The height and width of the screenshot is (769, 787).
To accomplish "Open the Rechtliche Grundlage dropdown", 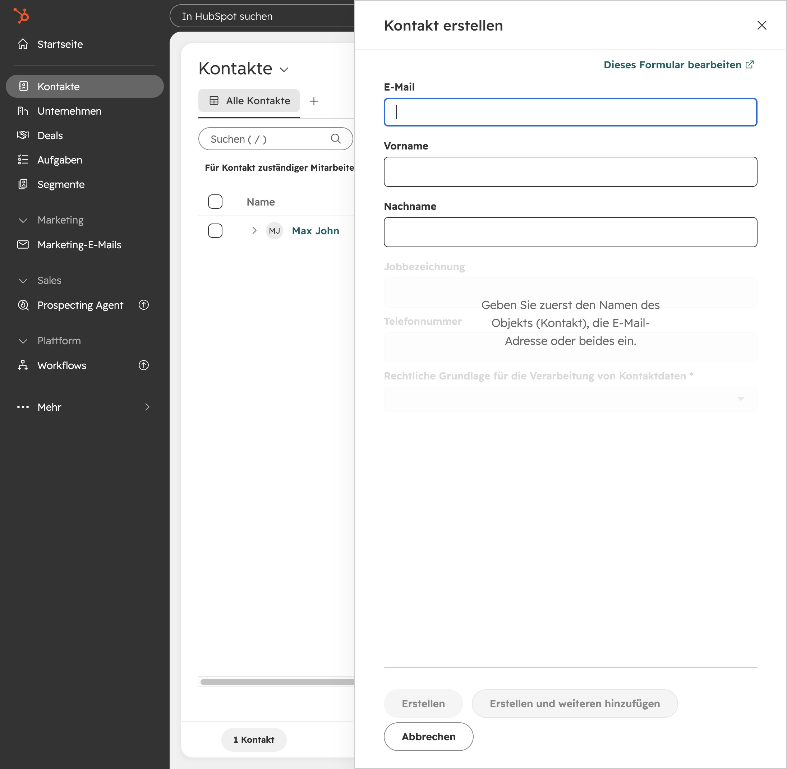I will [570, 399].
